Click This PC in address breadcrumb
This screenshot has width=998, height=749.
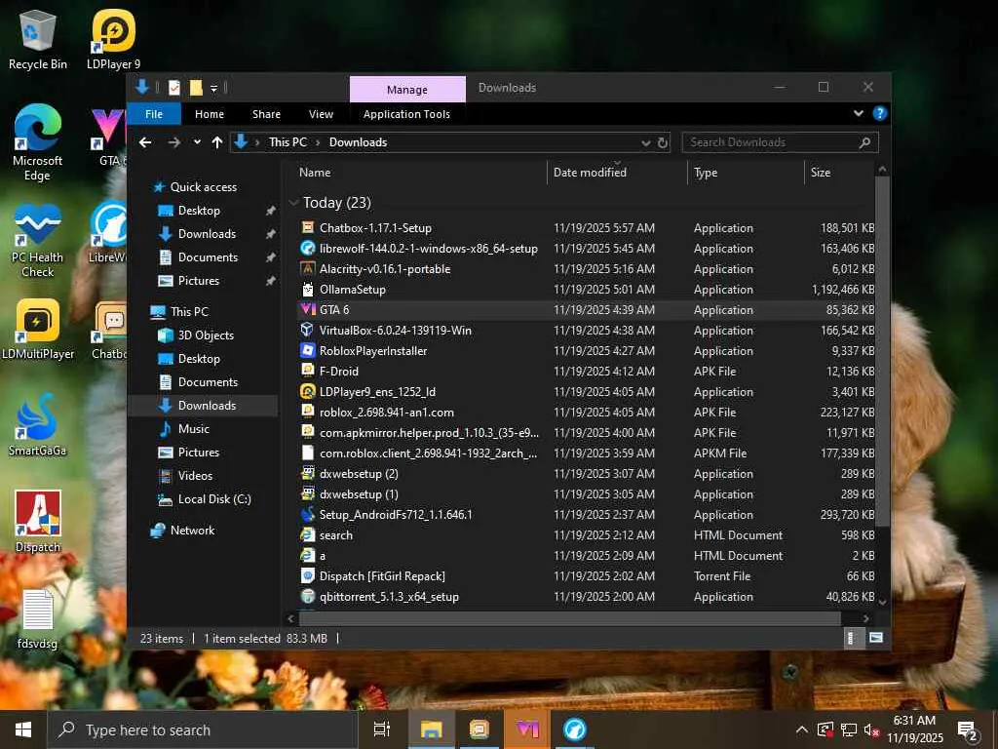288,142
